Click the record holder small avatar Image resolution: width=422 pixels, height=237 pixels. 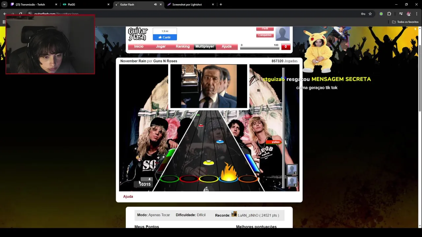(x=234, y=214)
